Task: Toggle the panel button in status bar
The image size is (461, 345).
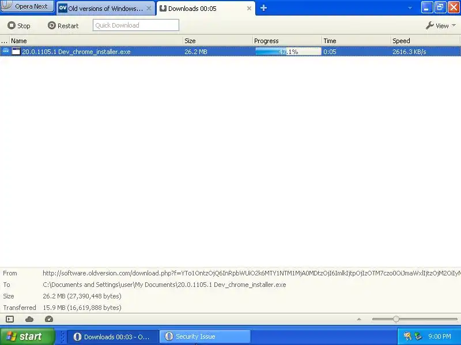Action: coord(10,319)
